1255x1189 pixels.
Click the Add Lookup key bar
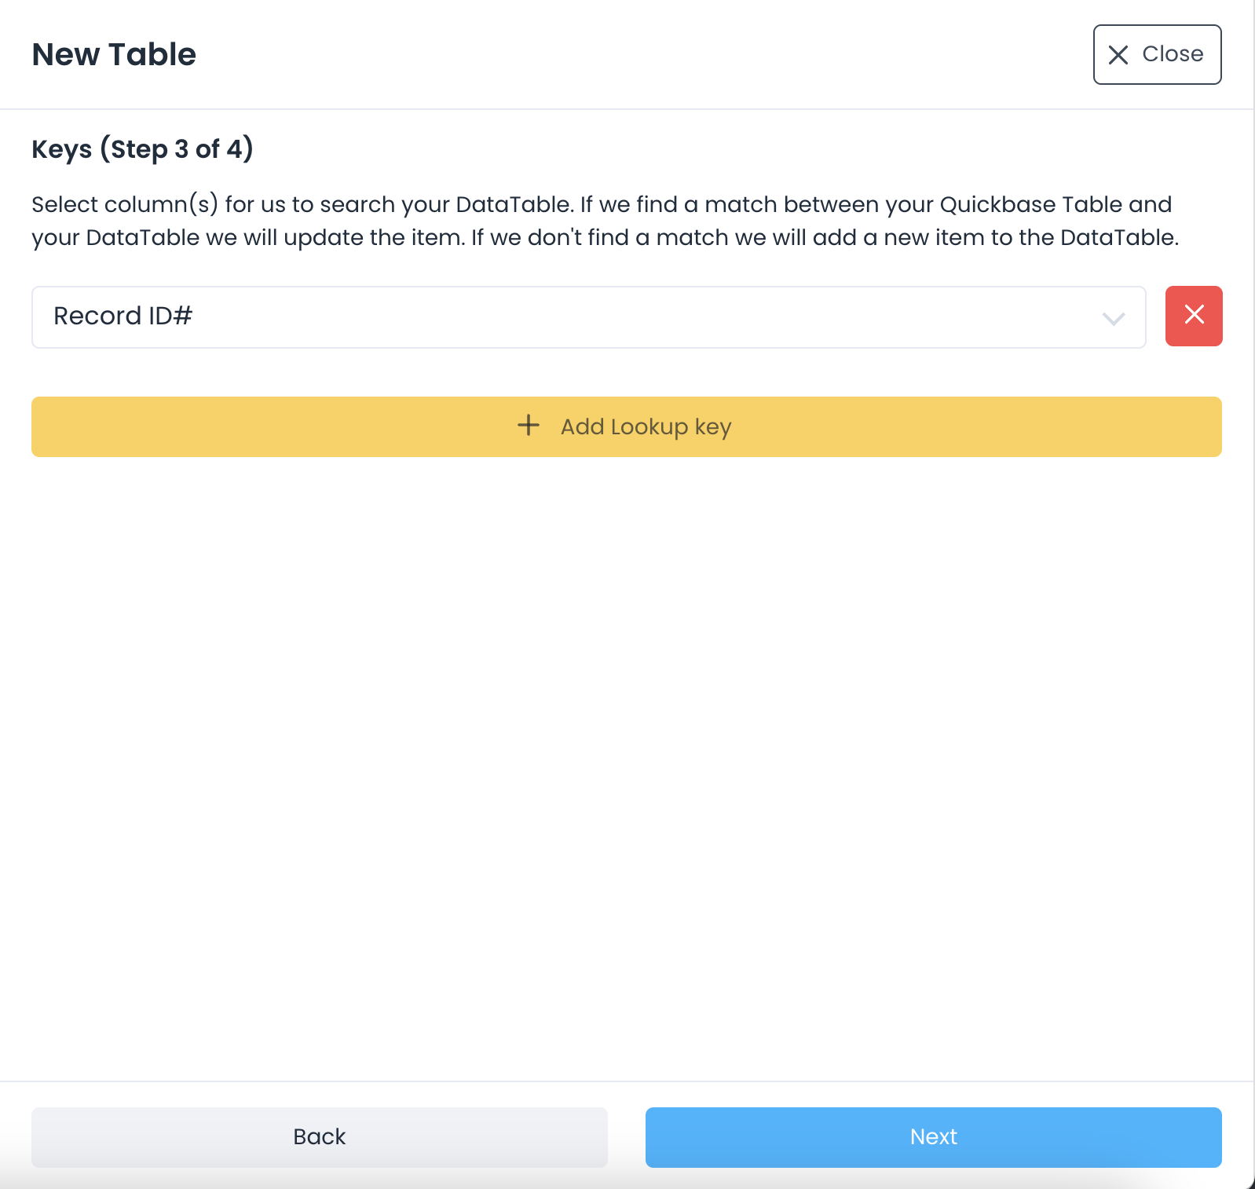(x=626, y=426)
